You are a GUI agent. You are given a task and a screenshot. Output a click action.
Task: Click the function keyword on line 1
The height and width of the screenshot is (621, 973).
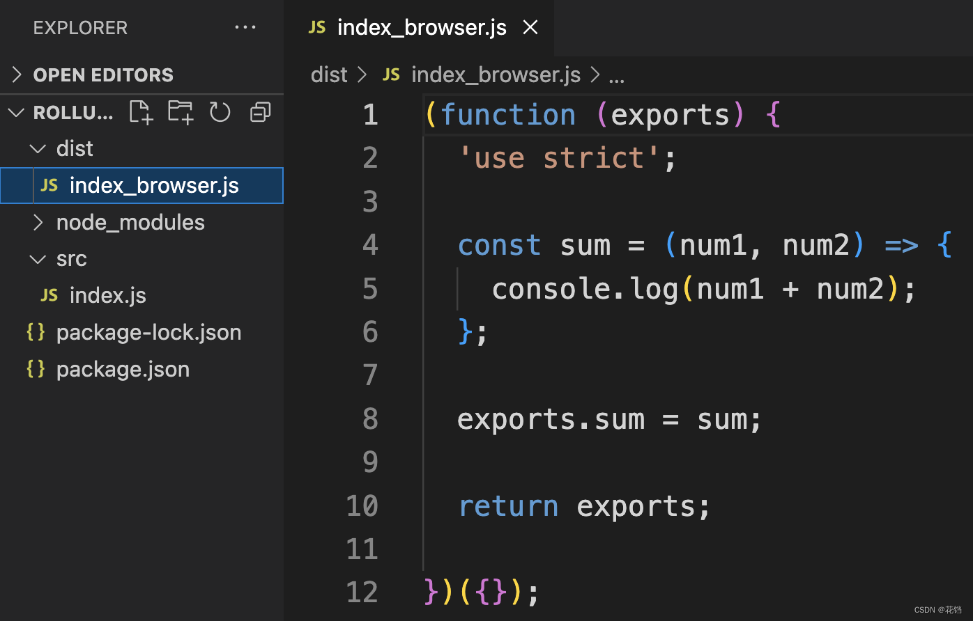coord(508,115)
